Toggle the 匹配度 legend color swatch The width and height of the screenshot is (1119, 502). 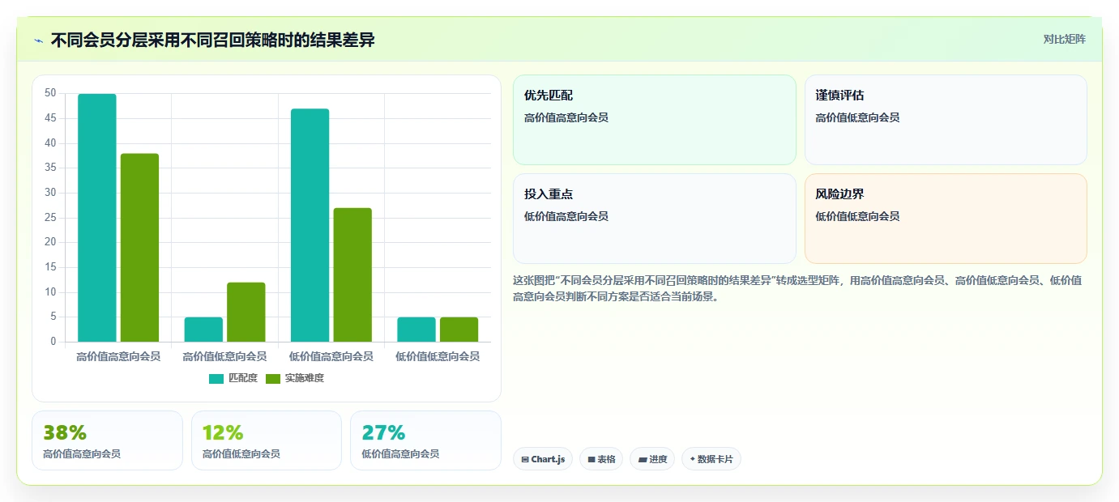click(x=216, y=378)
